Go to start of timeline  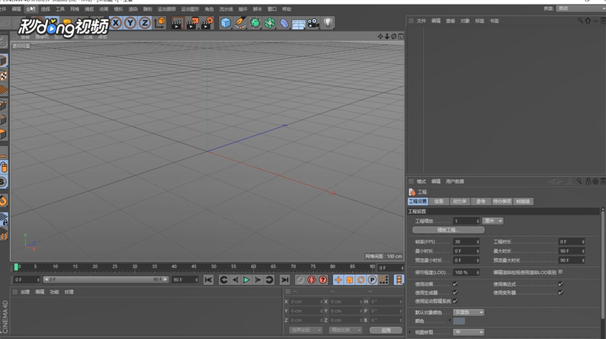(x=208, y=280)
